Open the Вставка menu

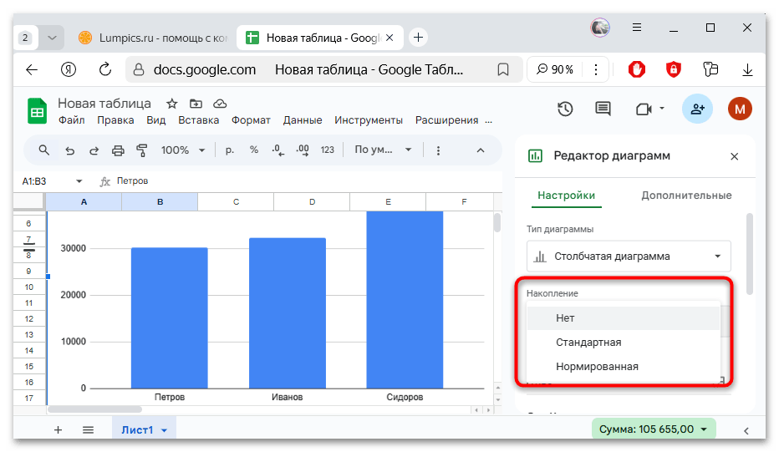[198, 120]
